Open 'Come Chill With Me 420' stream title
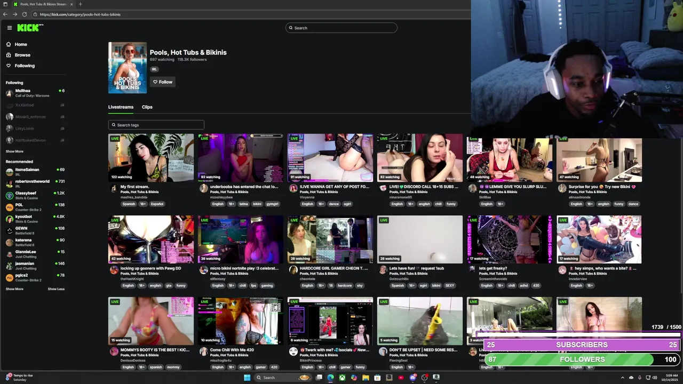This screenshot has width=683, height=384. pyautogui.click(x=232, y=350)
